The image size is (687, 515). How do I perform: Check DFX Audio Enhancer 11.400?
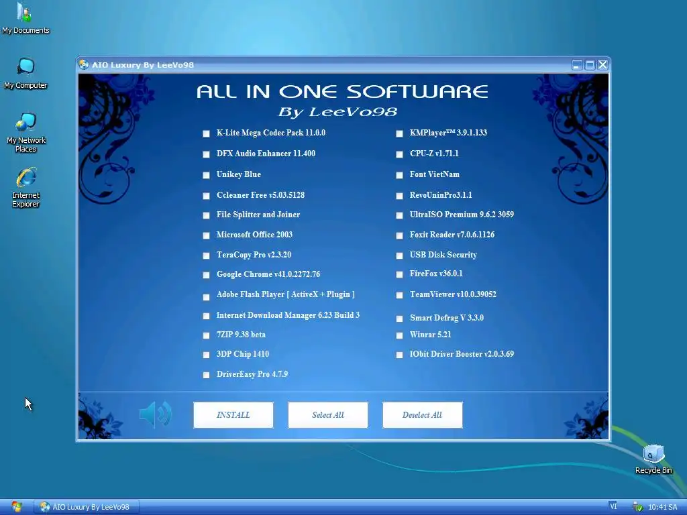[x=207, y=154]
